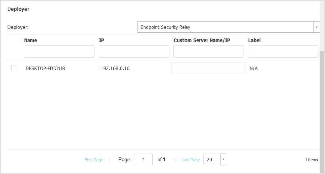Viewport: 325px width, 174px height.
Task: Sort by the Name column header
Action: (x=31, y=40)
